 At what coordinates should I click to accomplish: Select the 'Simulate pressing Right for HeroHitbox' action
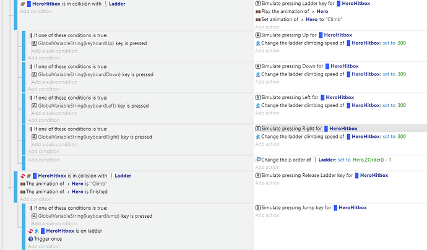click(306, 129)
